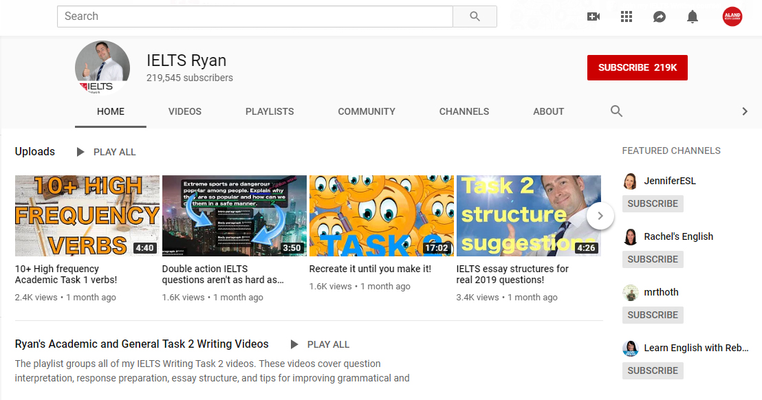This screenshot has height=400, width=762.
Task: Open mrthoth channel avatar
Action: point(631,293)
